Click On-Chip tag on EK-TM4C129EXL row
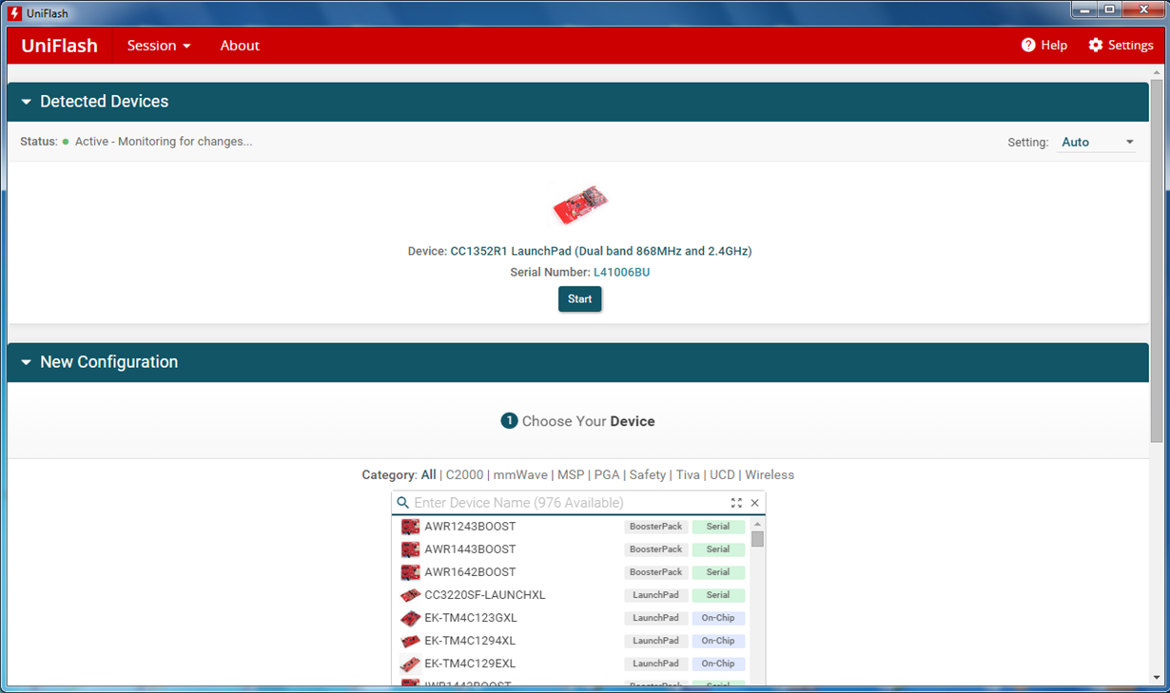Screen dimensions: 1170x693 click(718, 664)
